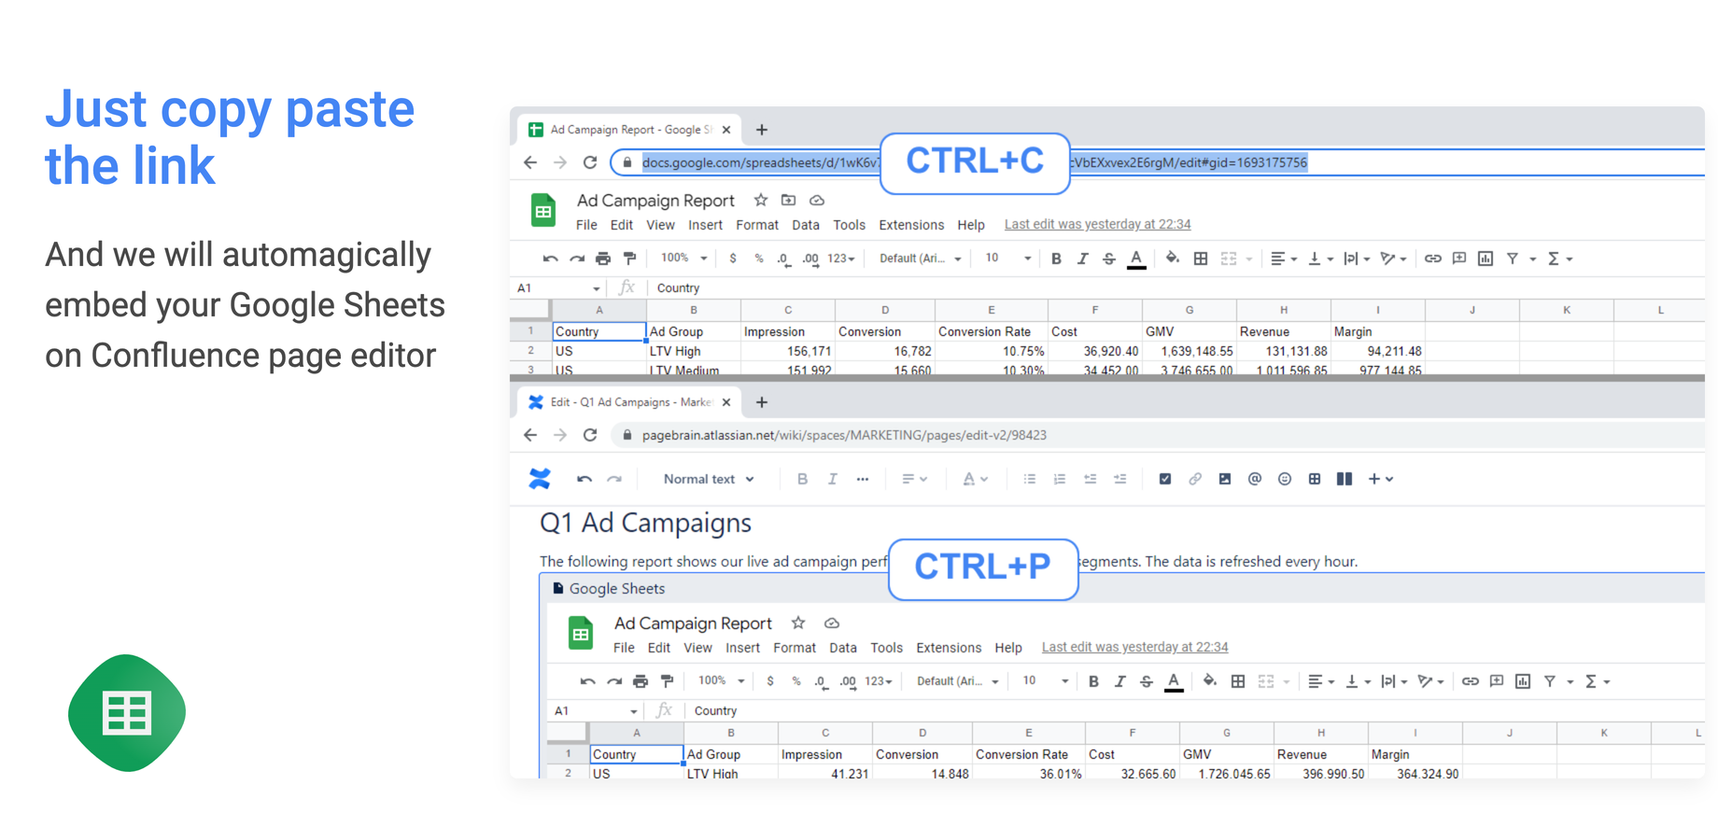The height and width of the screenshot is (840, 1718).
Task: Open 123 number format dropdown in top Sheets
Action: (841, 259)
